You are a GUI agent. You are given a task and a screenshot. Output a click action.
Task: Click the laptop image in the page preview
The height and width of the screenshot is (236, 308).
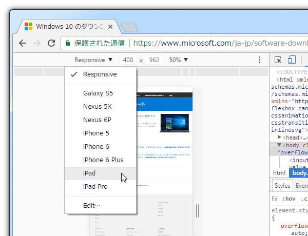click(x=175, y=123)
